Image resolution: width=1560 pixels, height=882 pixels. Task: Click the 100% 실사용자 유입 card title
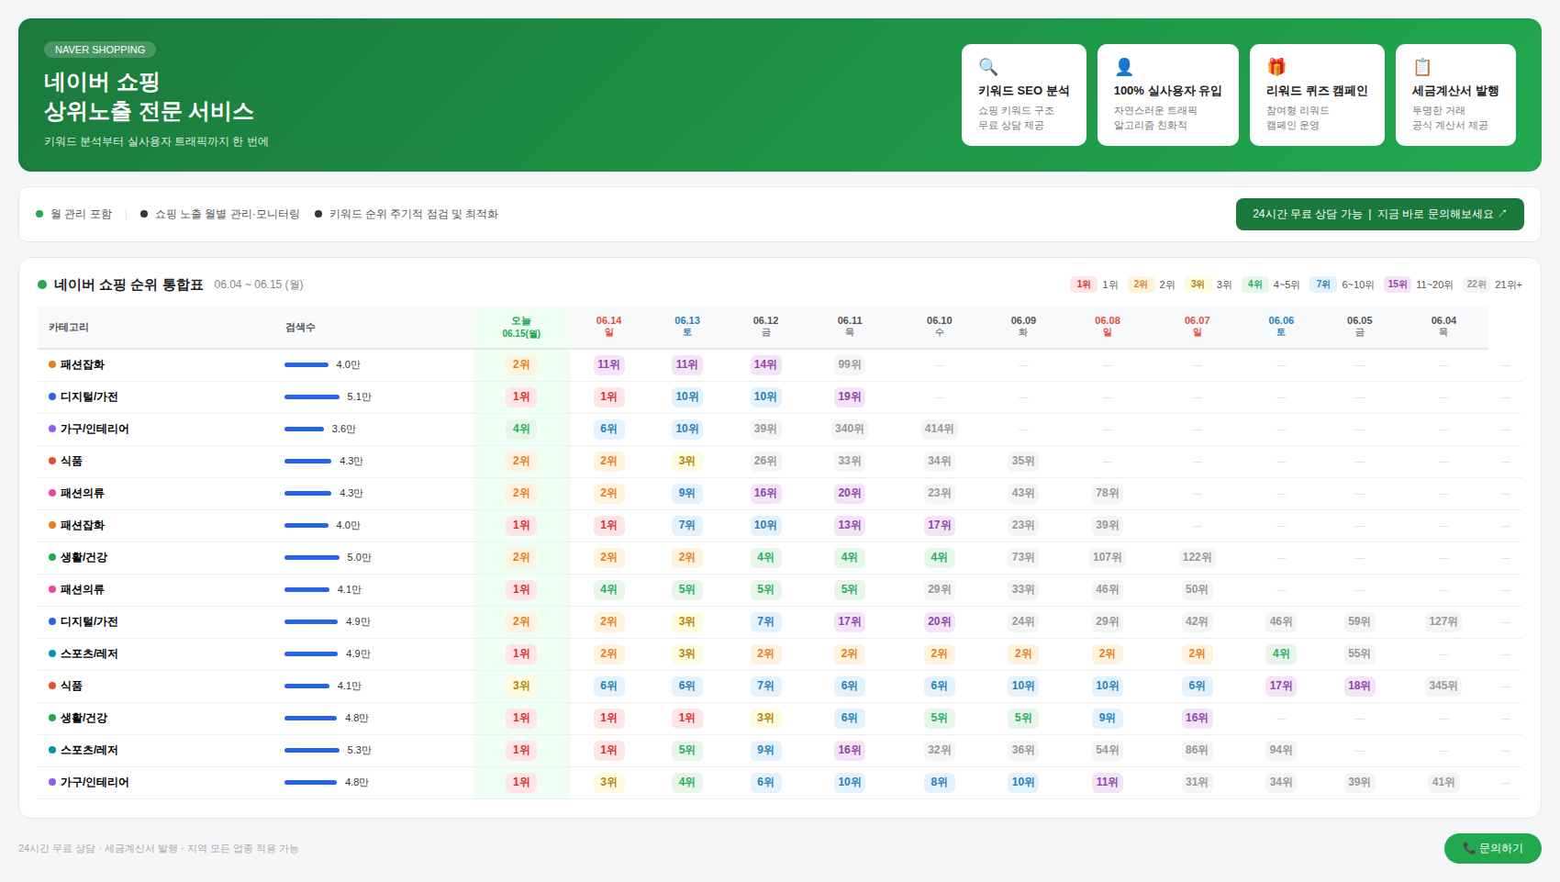1168,91
